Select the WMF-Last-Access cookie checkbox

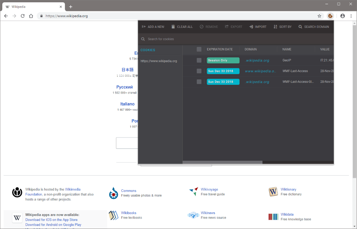tap(198, 71)
